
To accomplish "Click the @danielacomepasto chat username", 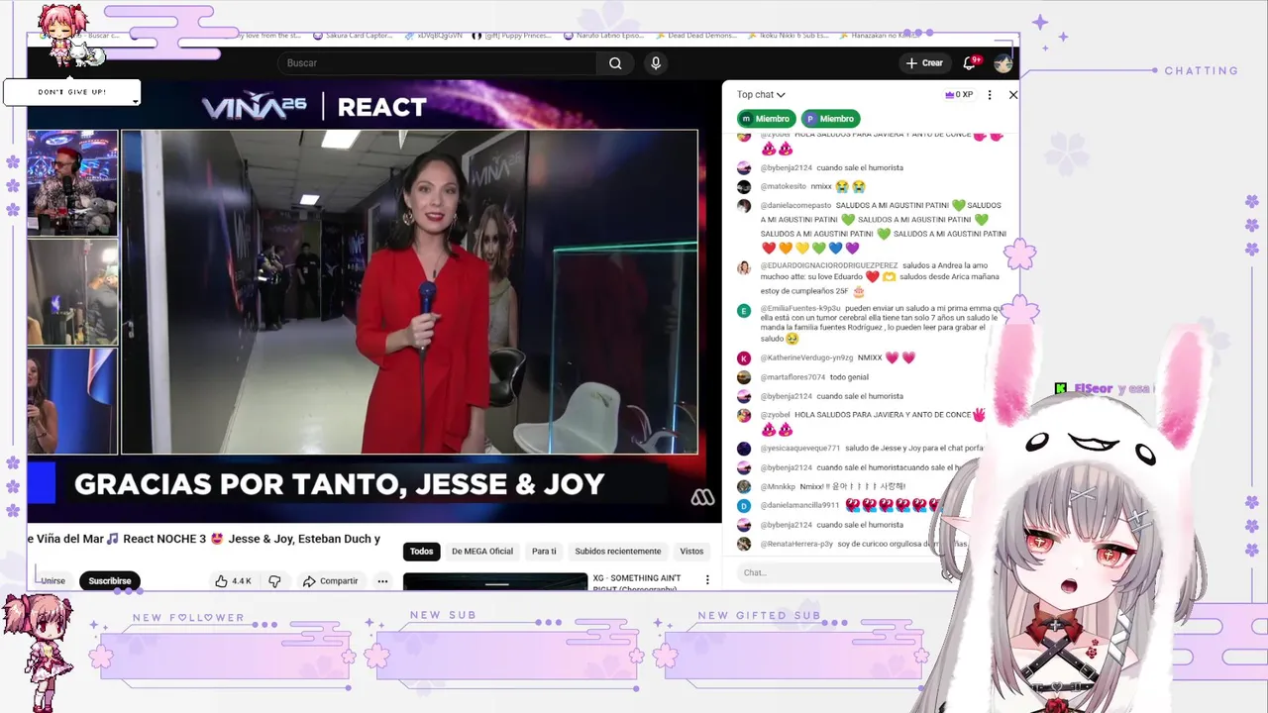I will [x=795, y=206].
